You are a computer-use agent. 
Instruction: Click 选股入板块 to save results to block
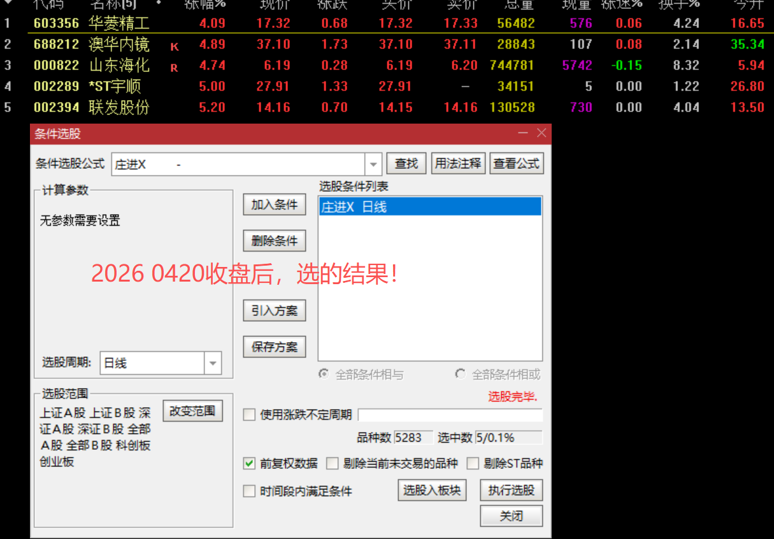(x=432, y=490)
